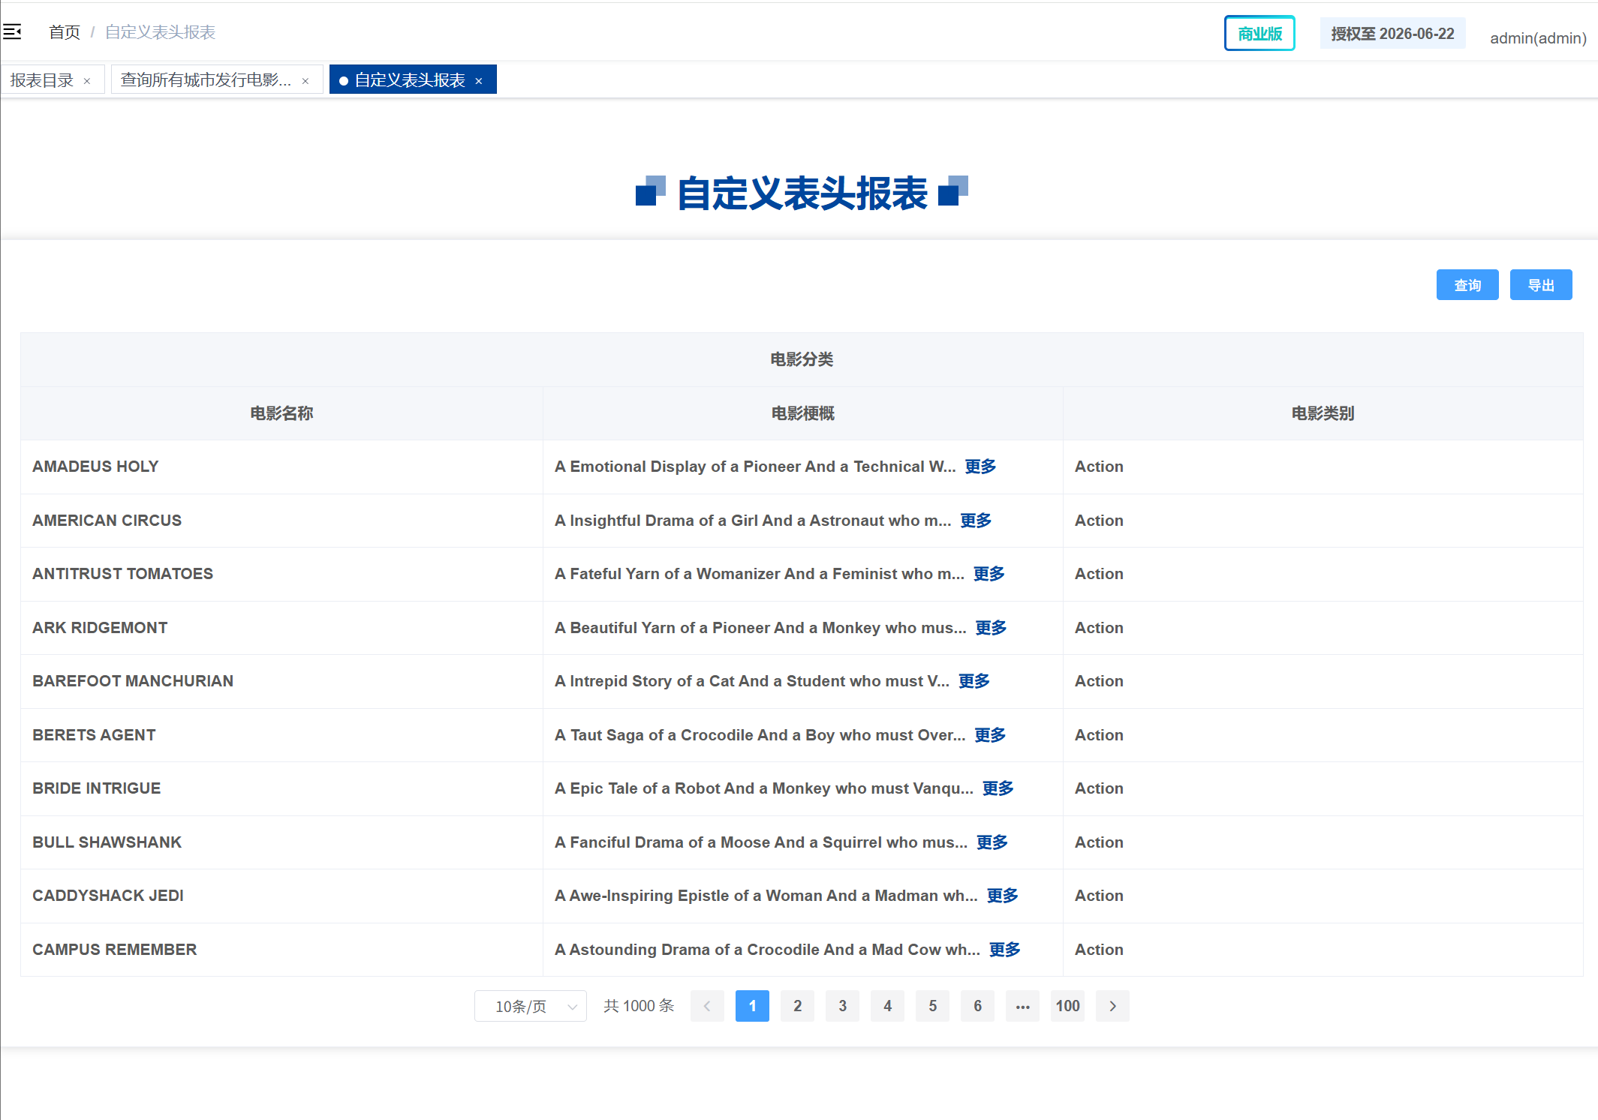The image size is (1598, 1120).
Task: Toggle the sidebar collapse hamburger icon
Action: [12, 32]
